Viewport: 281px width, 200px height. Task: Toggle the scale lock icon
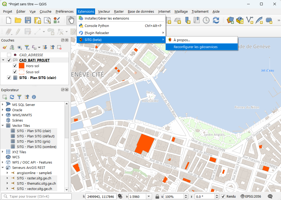coord(157,196)
